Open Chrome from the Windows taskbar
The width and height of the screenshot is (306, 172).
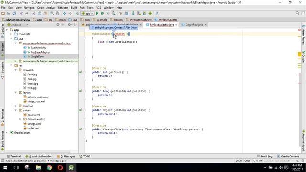tap(49, 168)
